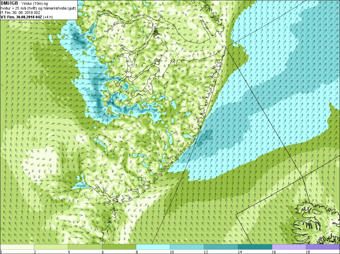Click the 0–2 m/s pale cream legend swatch
Screen dimensions: 340x254
(x=17, y=247)
